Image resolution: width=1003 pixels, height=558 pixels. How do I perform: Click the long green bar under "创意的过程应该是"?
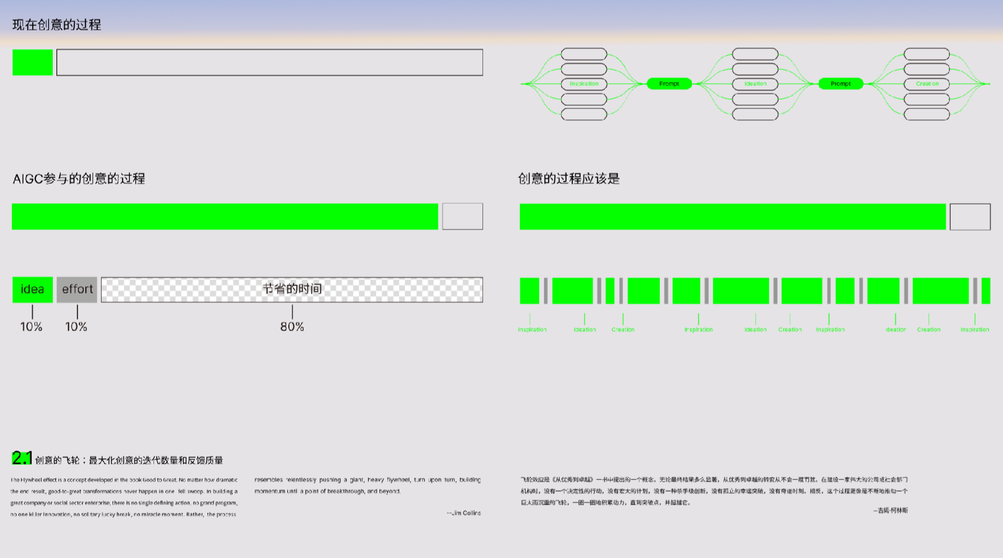(733, 217)
